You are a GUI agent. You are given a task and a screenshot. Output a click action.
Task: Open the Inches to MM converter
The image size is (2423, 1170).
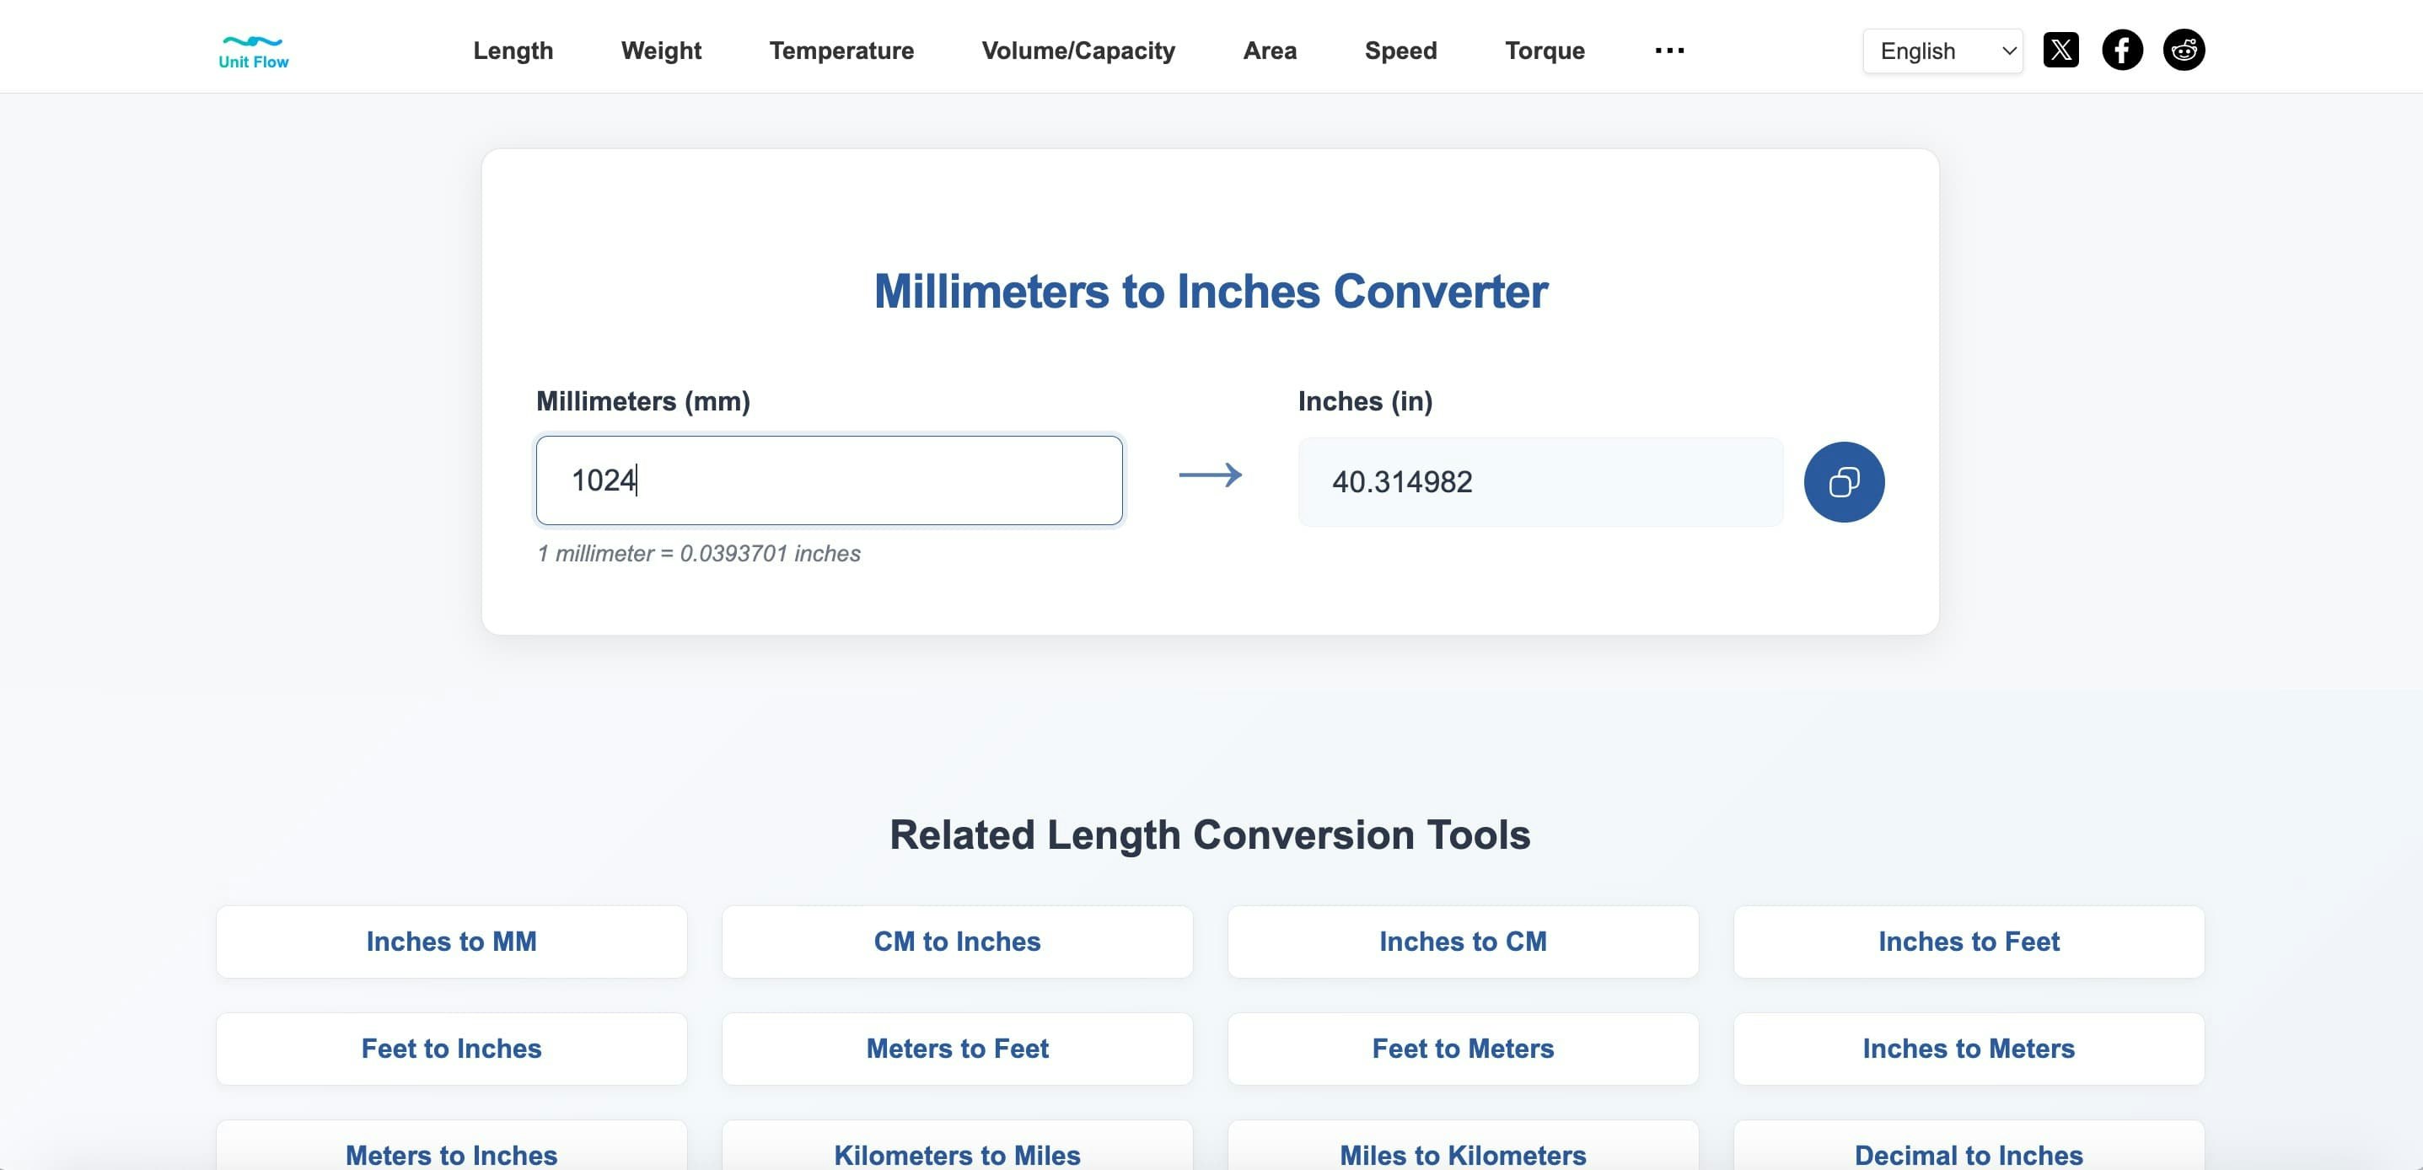(450, 942)
